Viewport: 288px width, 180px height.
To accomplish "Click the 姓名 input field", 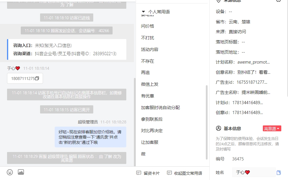I will pos(254,172).
